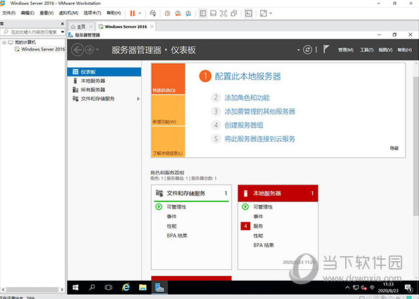Viewport: 419px width, 299px height.
Task: Open the 帮助(H) menu in Server Manager
Action: 404,50
